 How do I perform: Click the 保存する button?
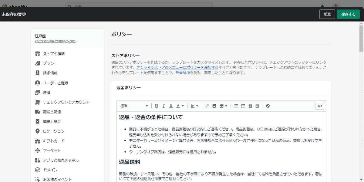tap(348, 14)
